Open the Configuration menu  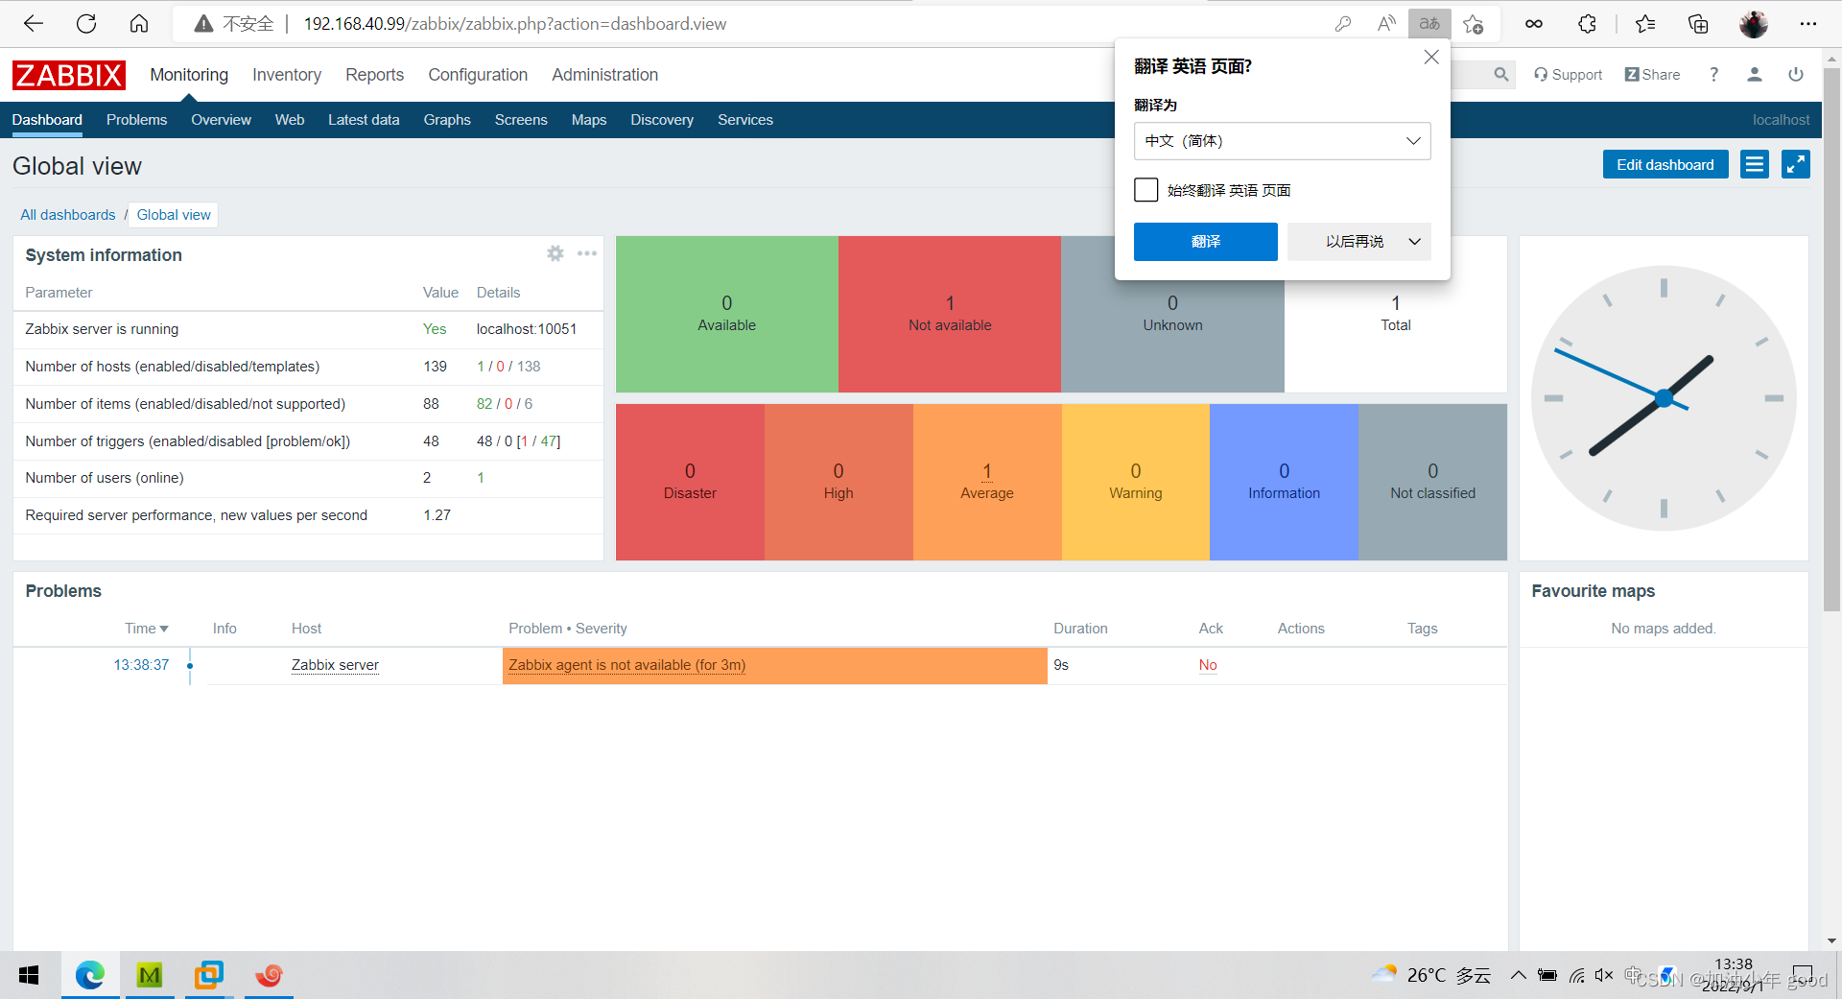478,75
